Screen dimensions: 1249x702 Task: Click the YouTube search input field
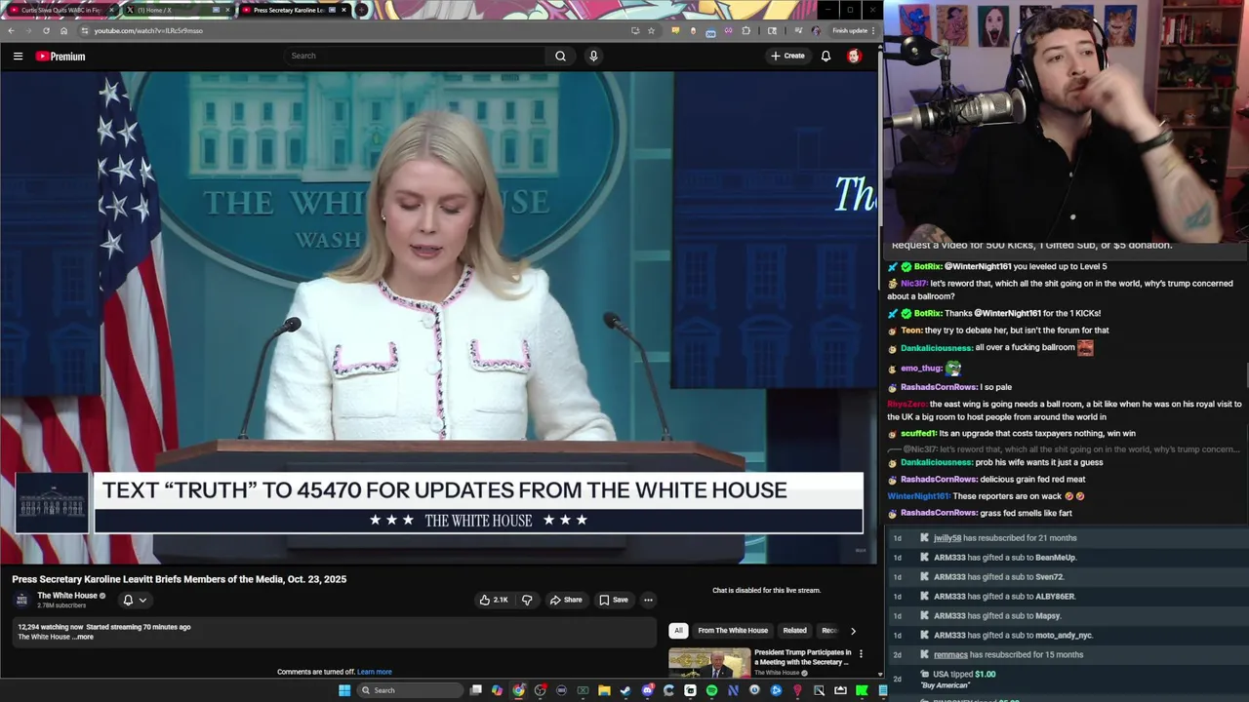click(414, 56)
